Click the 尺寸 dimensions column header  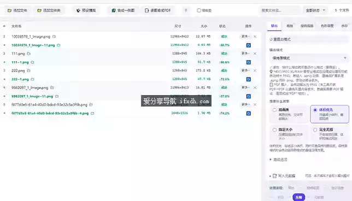178,26
